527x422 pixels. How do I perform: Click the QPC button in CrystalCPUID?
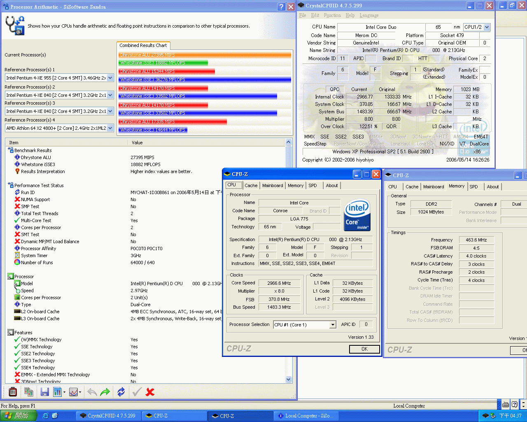tap(335, 89)
